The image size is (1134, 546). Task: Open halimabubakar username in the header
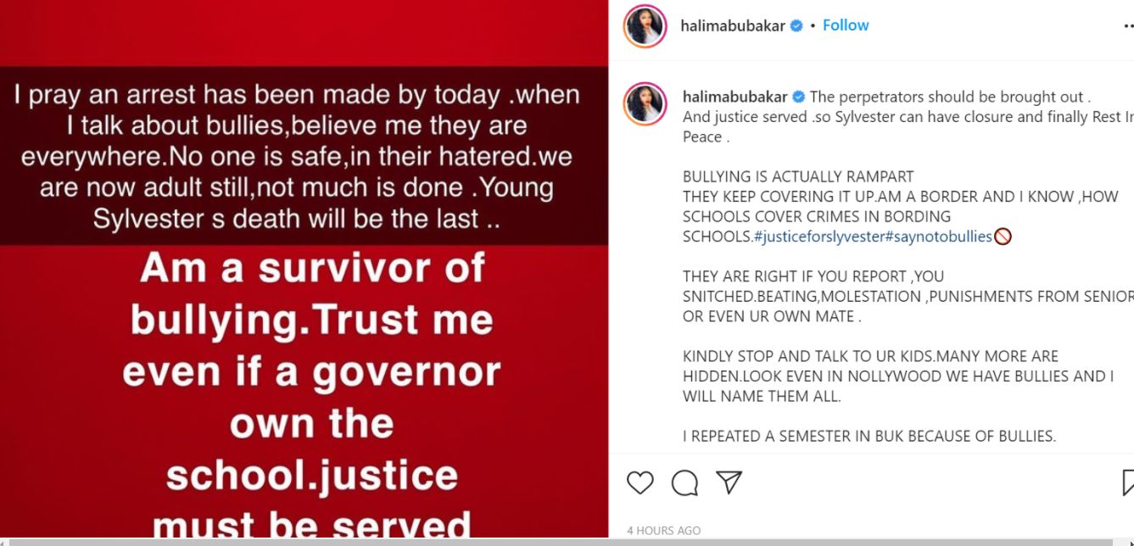click(x=732, y=25)
